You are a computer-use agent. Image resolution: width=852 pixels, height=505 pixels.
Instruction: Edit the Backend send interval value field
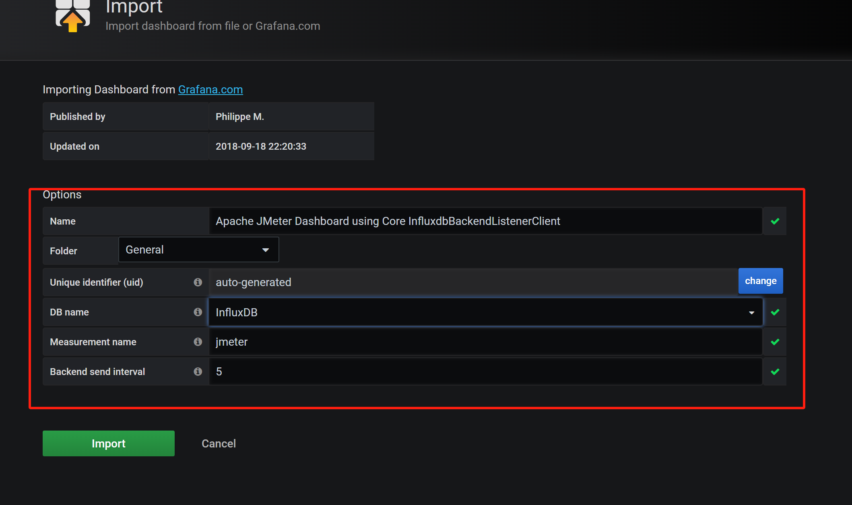pyautogui.click(x=485, y=371)
